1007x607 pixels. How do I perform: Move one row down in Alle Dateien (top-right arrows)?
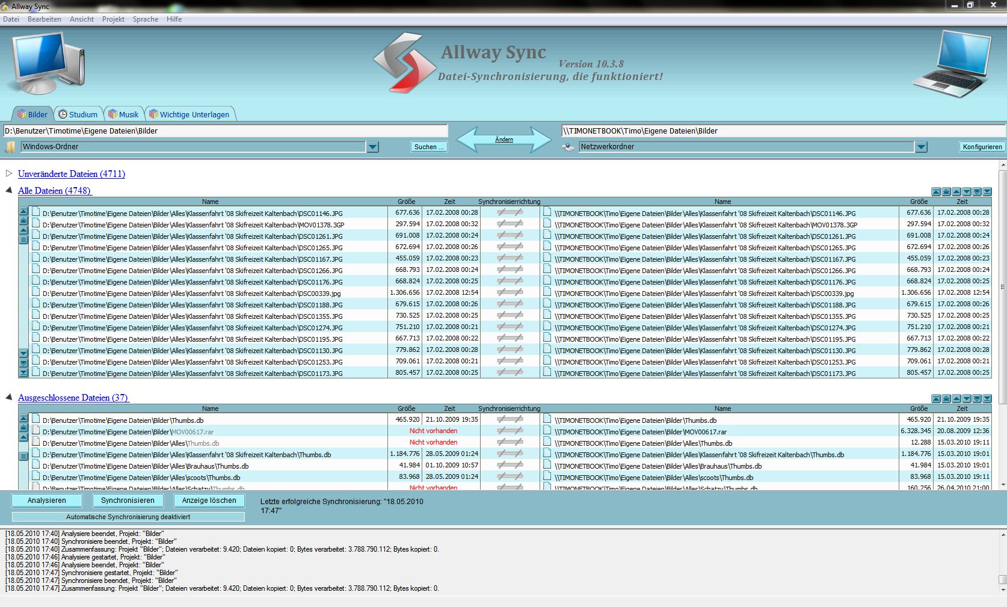click(967, 192)
